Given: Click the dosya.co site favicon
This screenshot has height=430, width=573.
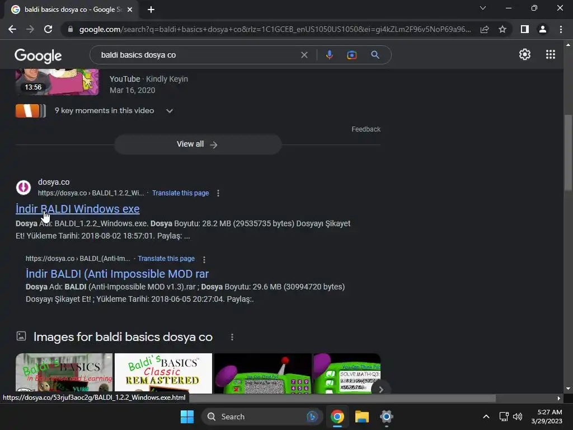Looking at the screenshot, I should tap(24, 187).
